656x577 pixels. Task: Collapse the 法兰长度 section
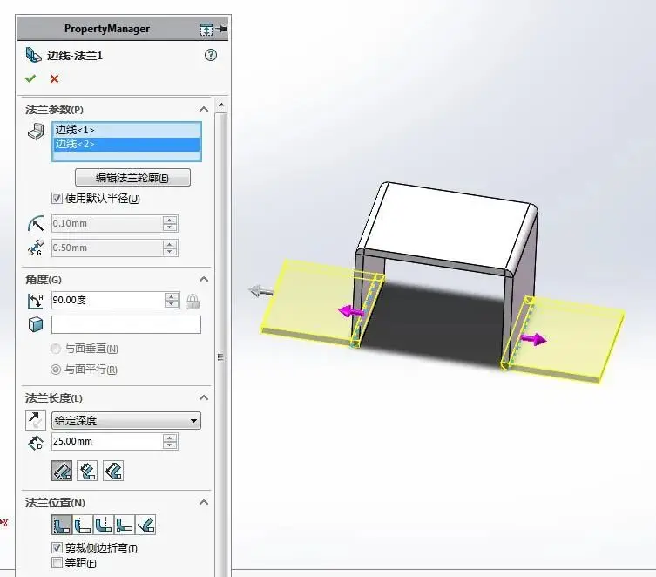point(204,397)
